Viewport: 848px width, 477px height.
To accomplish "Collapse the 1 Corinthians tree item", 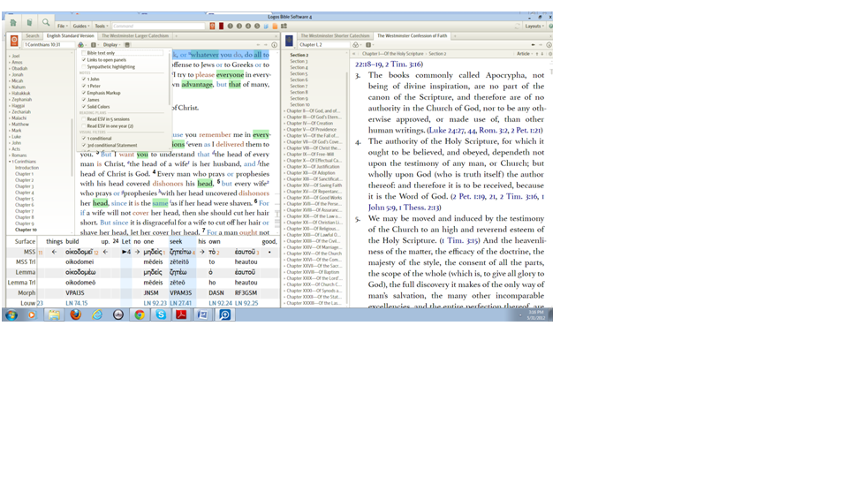I will click(10, 162).
